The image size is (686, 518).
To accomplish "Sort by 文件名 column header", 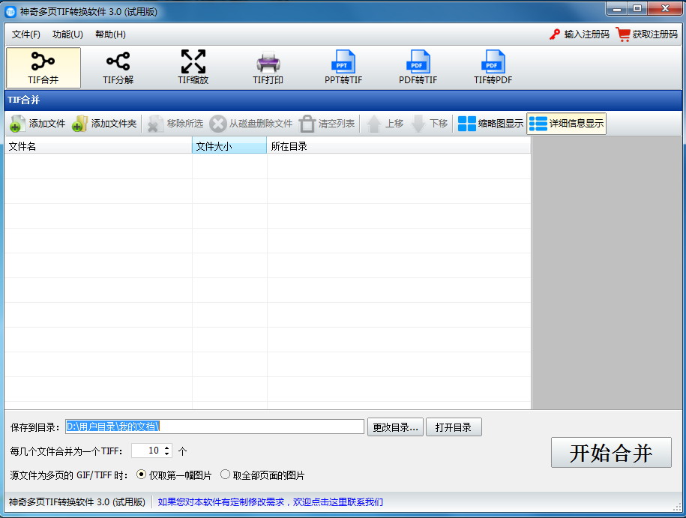I will (98, 146).
